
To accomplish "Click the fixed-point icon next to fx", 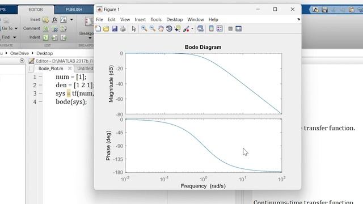I will tap(63, 20).
